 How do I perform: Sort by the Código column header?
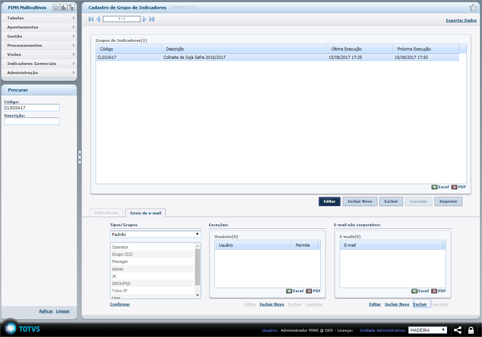(129, 49)
